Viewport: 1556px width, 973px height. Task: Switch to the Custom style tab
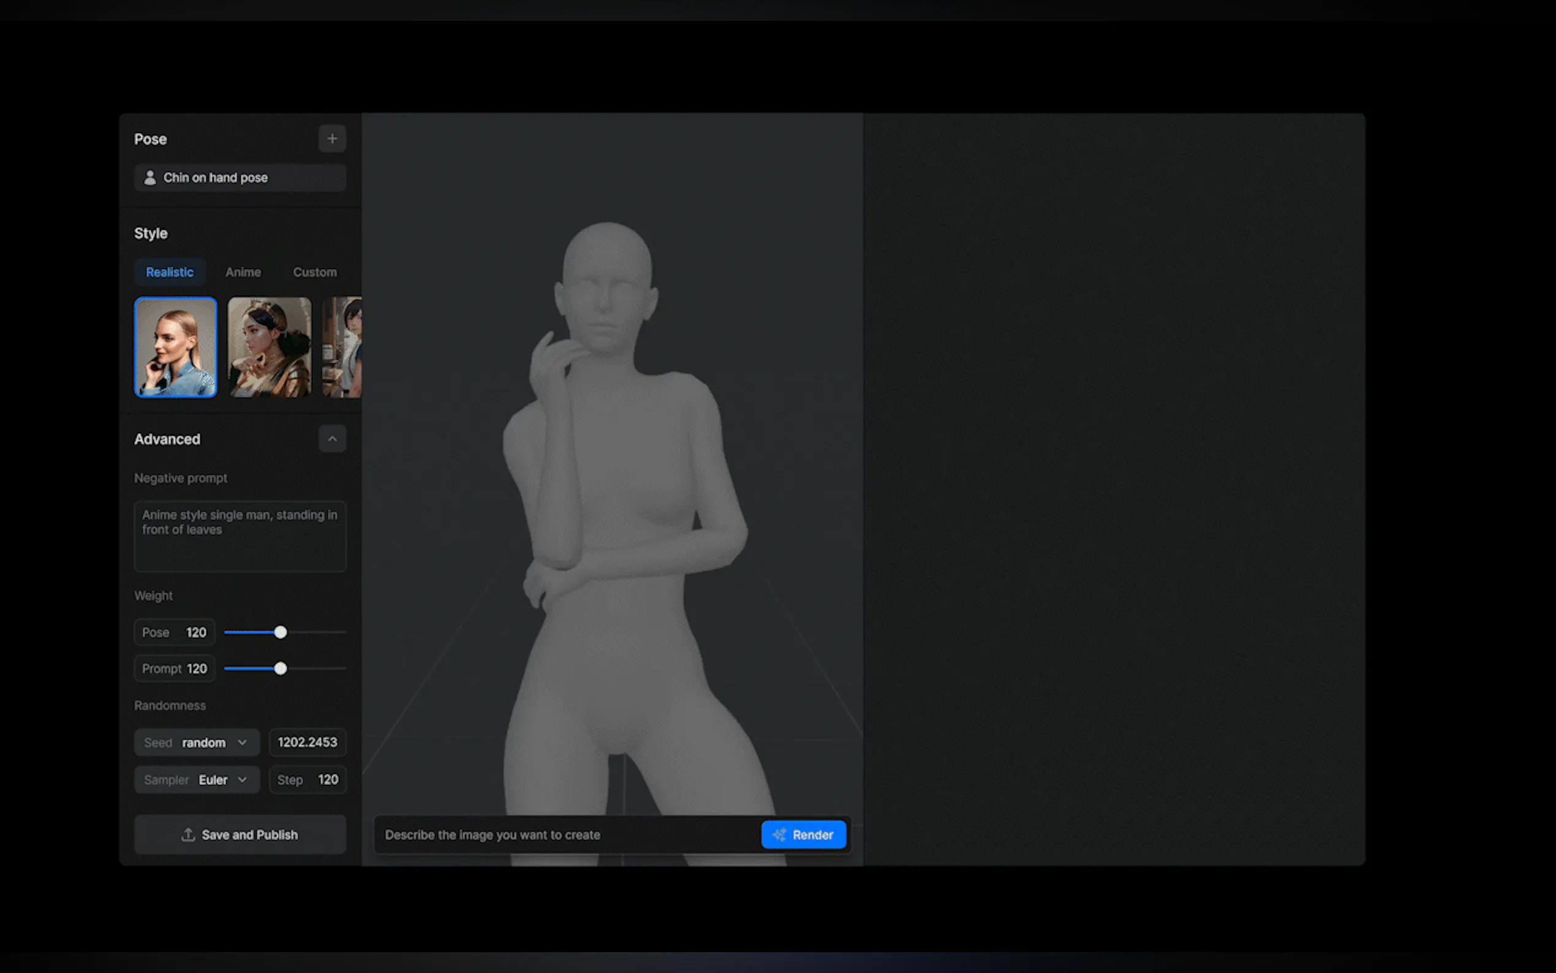[314, 272]
